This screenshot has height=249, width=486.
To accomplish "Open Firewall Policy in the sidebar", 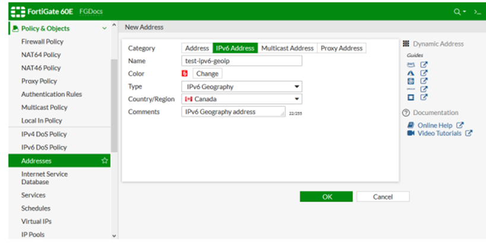I will (42, 42).
